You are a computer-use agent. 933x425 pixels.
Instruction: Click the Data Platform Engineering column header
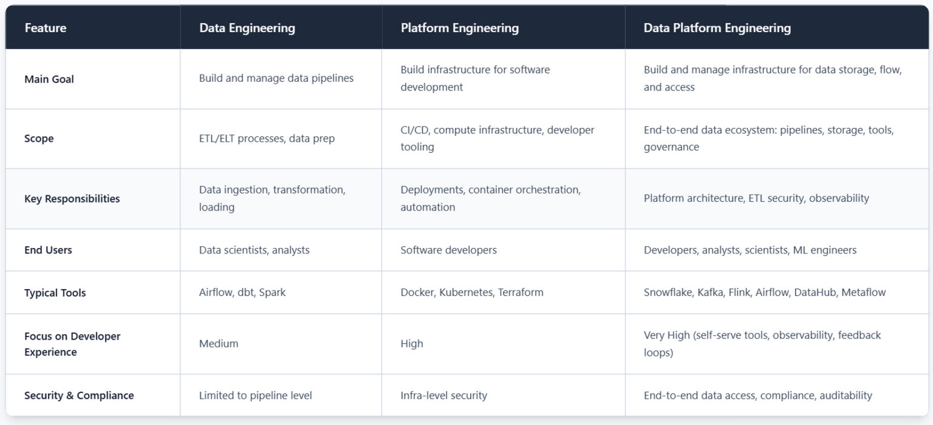click(x=717, y=28)
